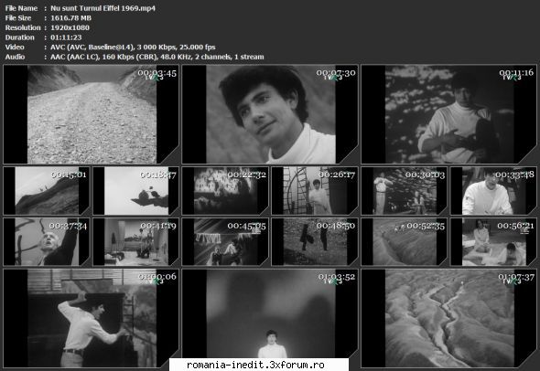Viewport: 540px width, 371px height.
Task: Open the thumbnail stamped 00:11:16
Action: [x=449, y=114]
